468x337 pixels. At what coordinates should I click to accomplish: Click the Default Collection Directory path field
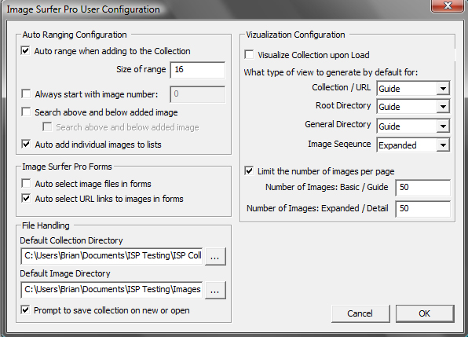pyautogui.click(x=112, y=256)
